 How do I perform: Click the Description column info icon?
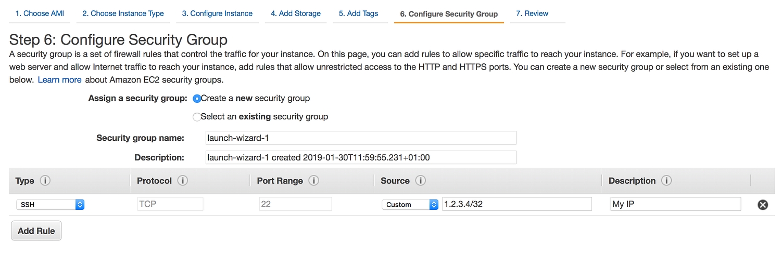click(x=666, y=181)
